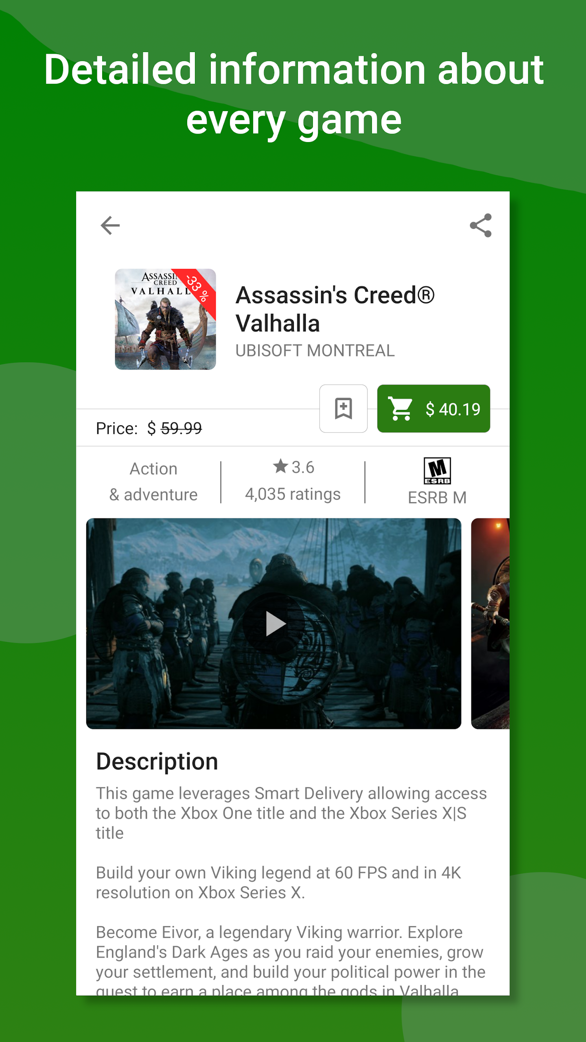Viewport: 586px width, 1042px height.
Task: Expand the Description heading
Action: [157, 762]
